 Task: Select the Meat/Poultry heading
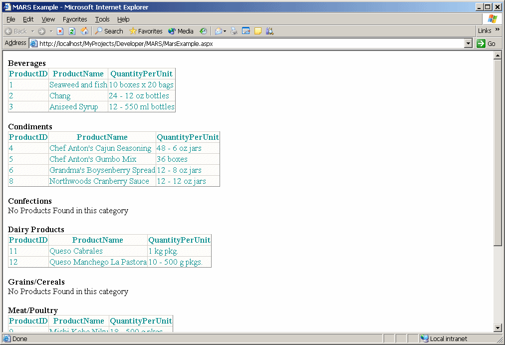[33, 311]
